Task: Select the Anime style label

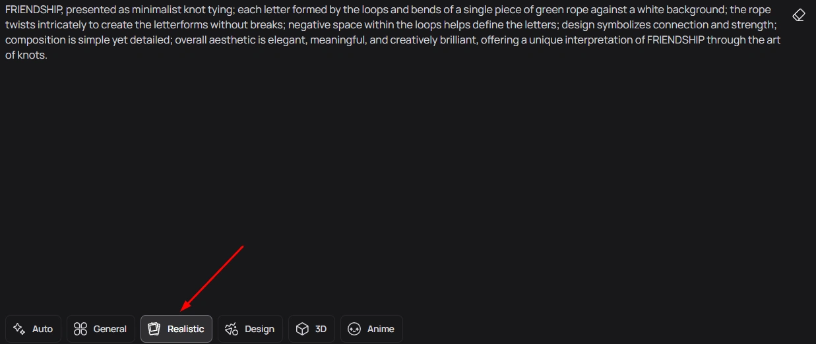Action: [x=381, y=329]
